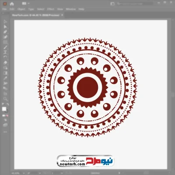Open the Object menu
This screenshot has height=175, width=175.
pos(21,9)
